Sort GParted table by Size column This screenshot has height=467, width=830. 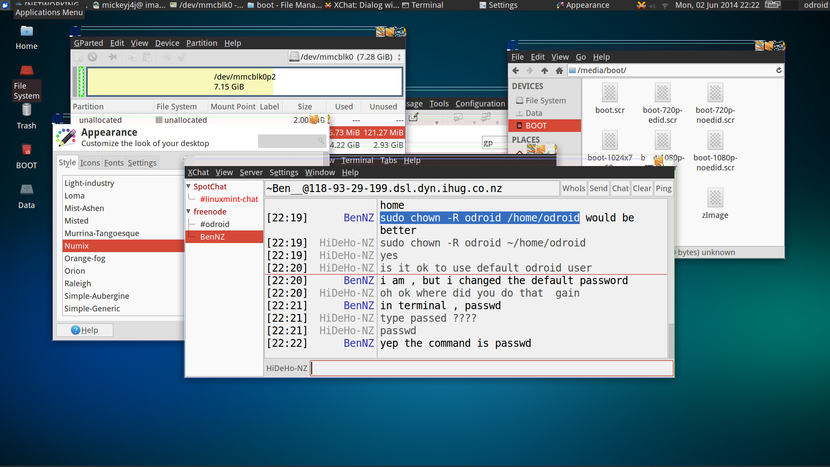tap(304, 106)
